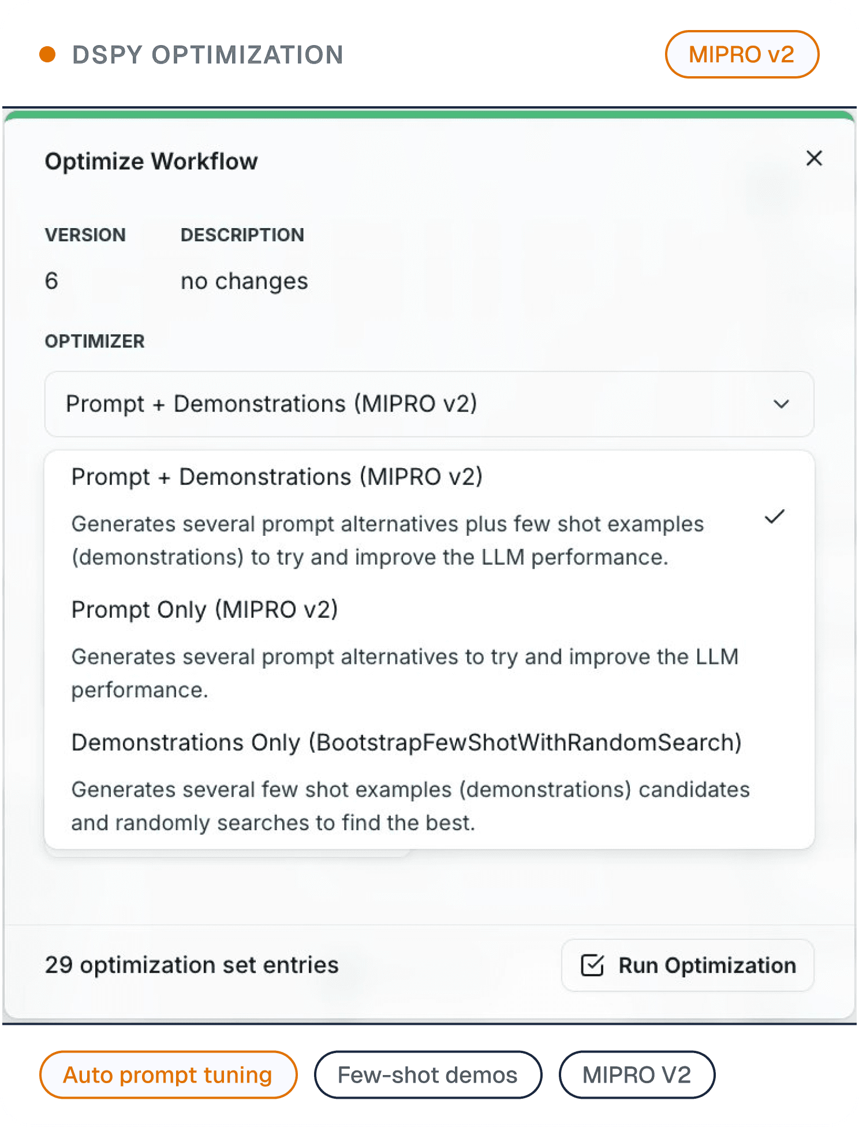
Task: Run Optimization on the workflow
Action: point(687,965)
